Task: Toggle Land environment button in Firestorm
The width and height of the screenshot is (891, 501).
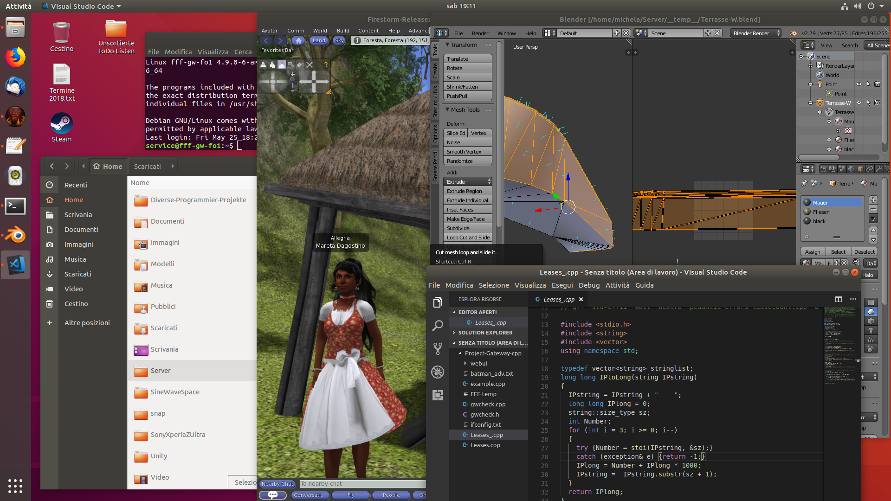Action: coord(319,40)
